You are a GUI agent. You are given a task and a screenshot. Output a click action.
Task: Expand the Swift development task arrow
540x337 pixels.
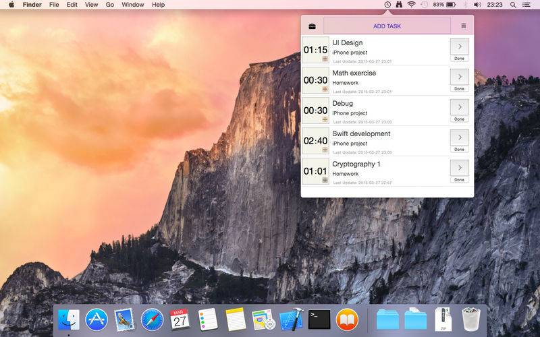[460, 137]
